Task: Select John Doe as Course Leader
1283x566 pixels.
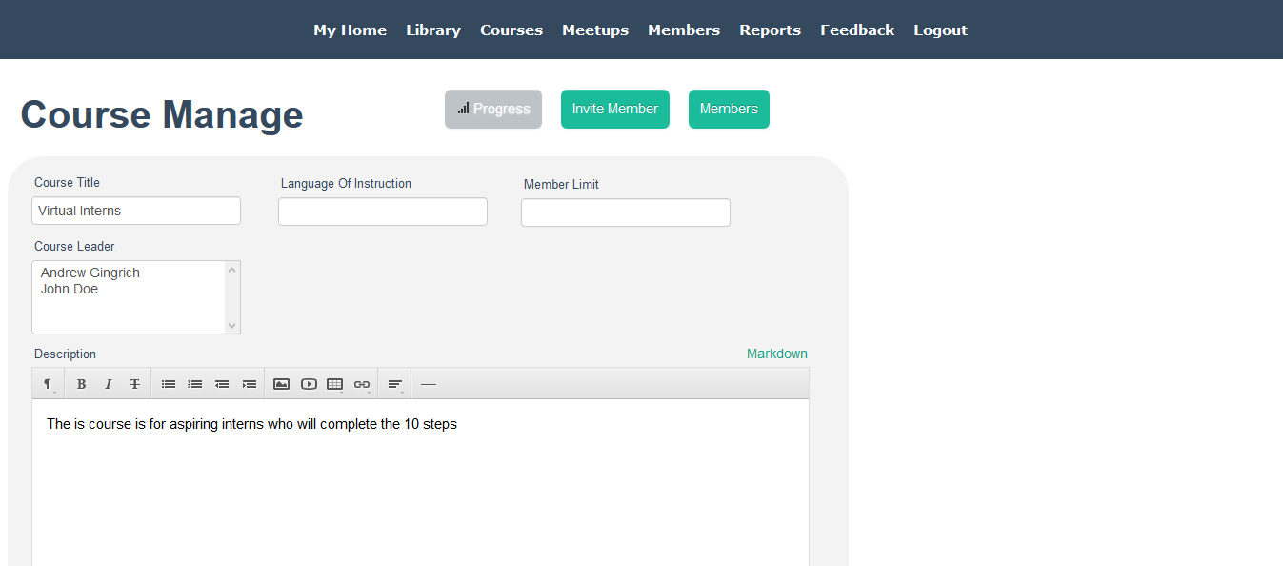Action: pyautogui.click(x=70, y=289)
